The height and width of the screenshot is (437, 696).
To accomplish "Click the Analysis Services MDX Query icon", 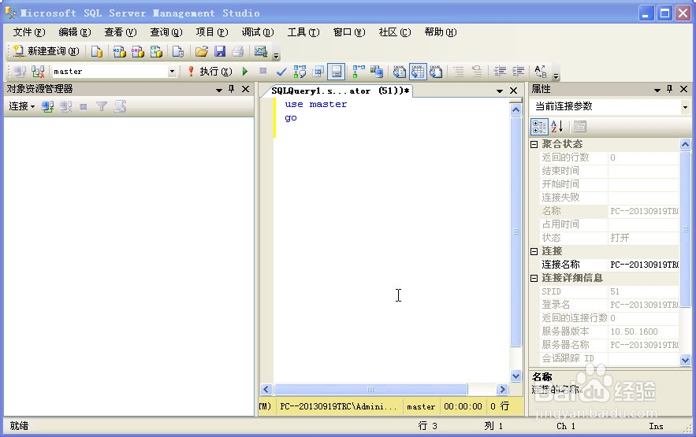I will 119,51.
